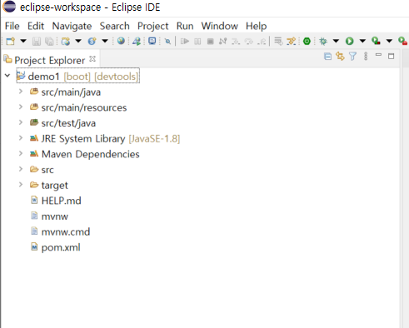409x328 pixels.
Task: Click the Step Return icon
Action: [x=262, y=42]
